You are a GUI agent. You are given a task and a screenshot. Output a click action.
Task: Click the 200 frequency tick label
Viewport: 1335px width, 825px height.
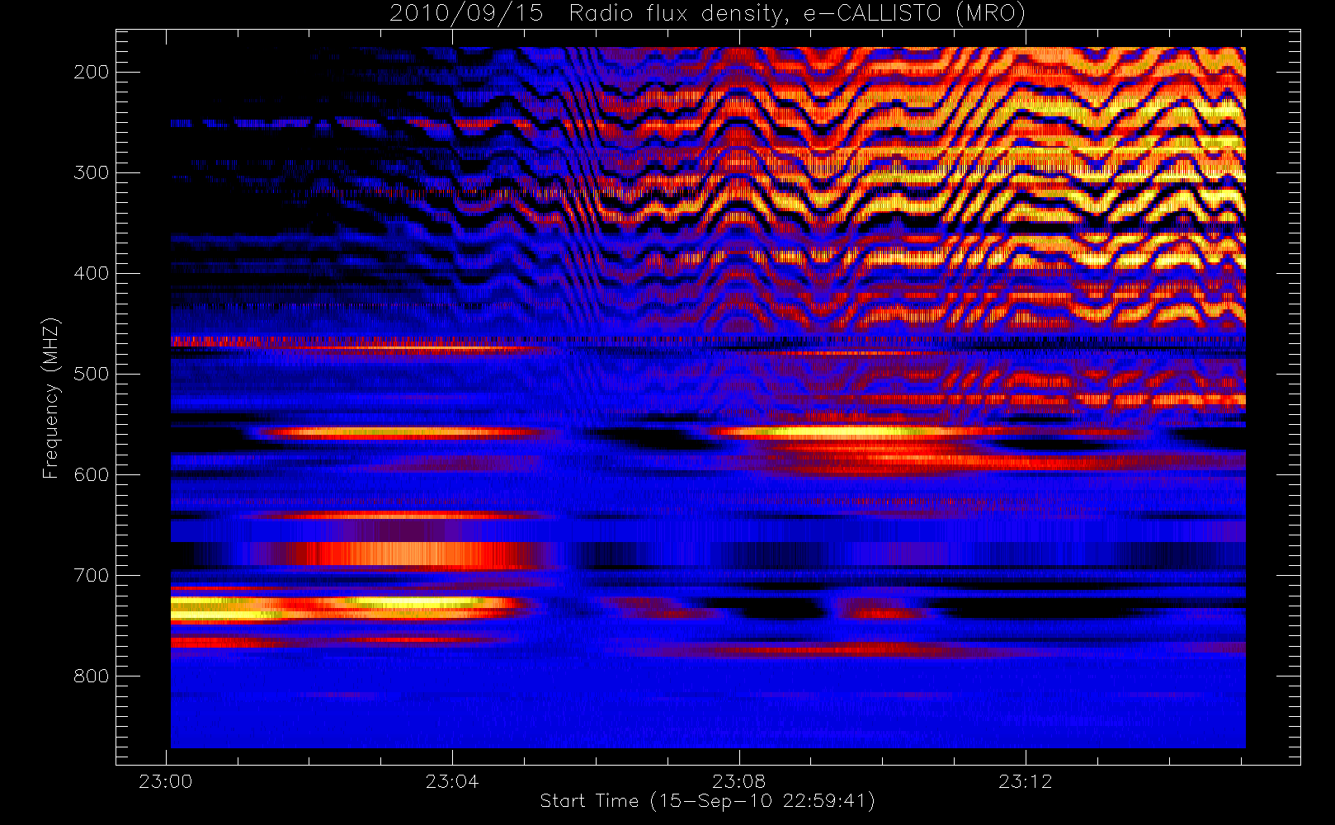pyautogui.click(x=92, y=72)
